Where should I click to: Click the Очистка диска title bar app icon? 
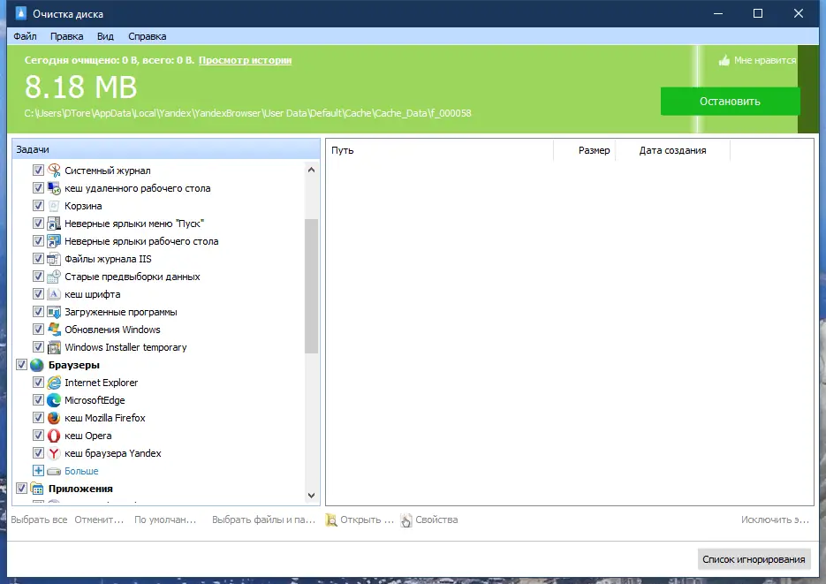tap(20, 13)
